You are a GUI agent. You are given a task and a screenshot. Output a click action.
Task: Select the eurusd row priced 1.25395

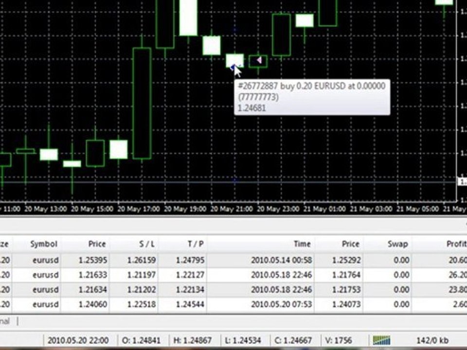(x=233, y=260)
